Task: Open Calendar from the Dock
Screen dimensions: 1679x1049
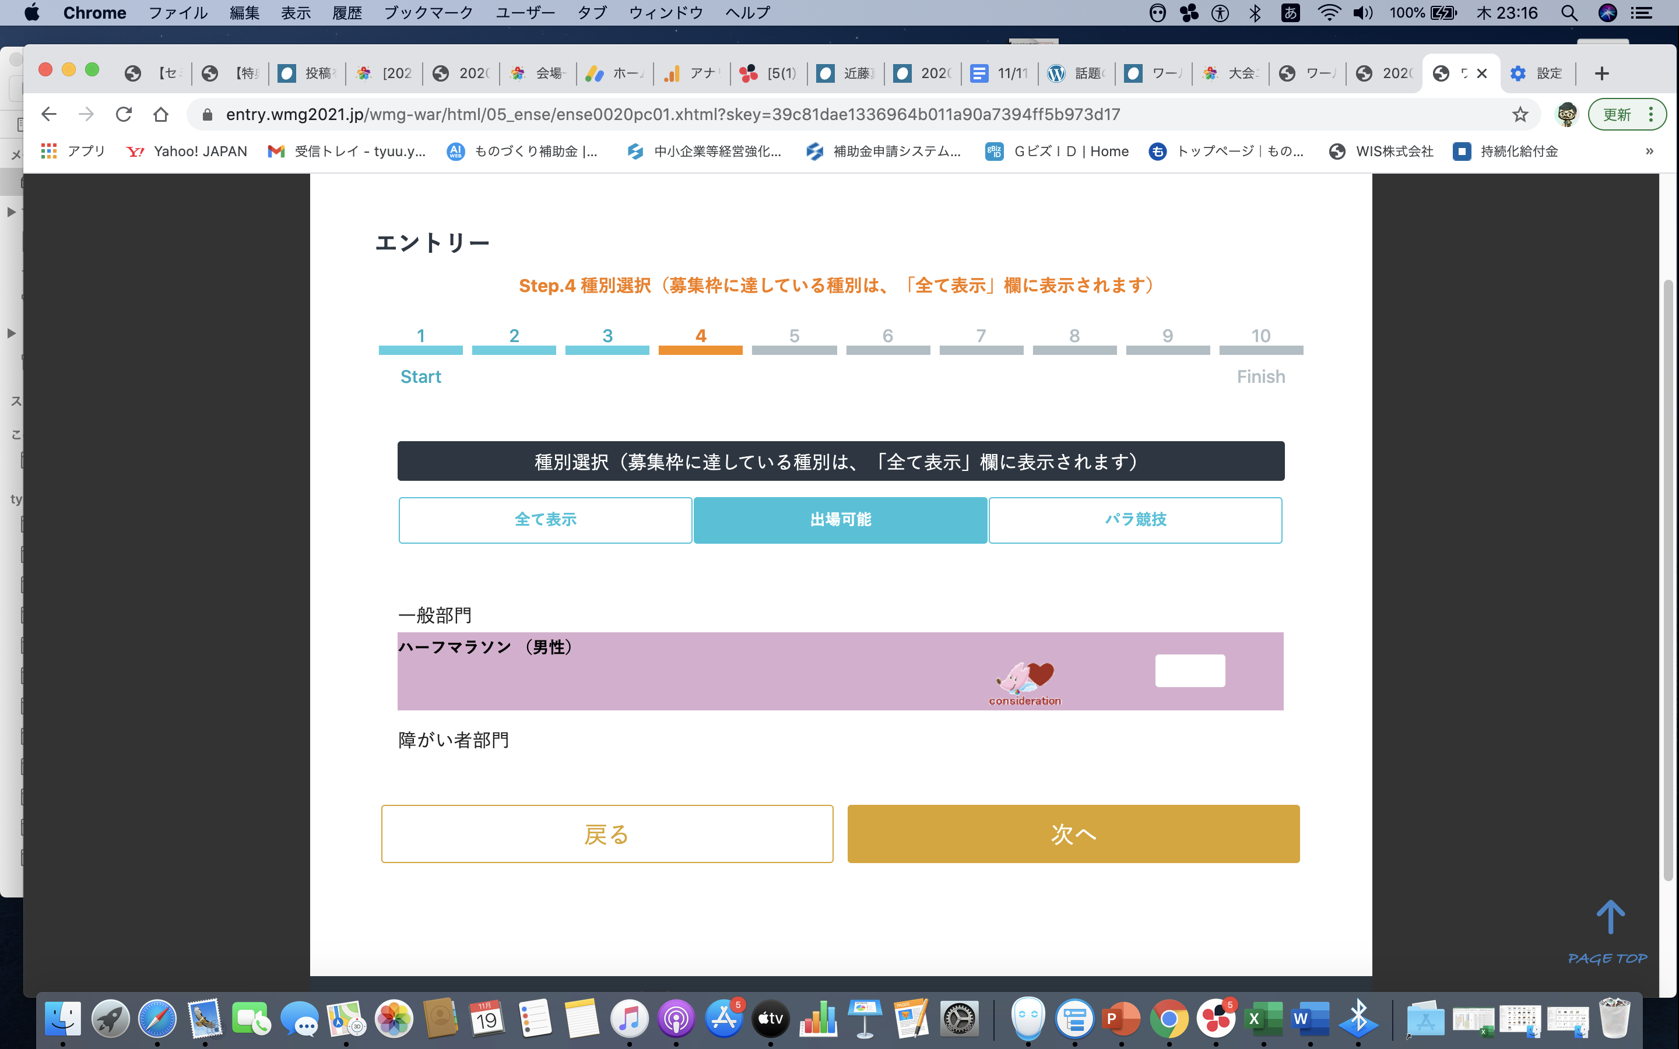Action: 487,1019
